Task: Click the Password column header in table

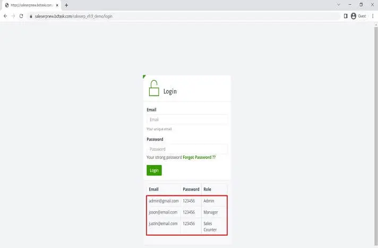Action: pos(191,190)
